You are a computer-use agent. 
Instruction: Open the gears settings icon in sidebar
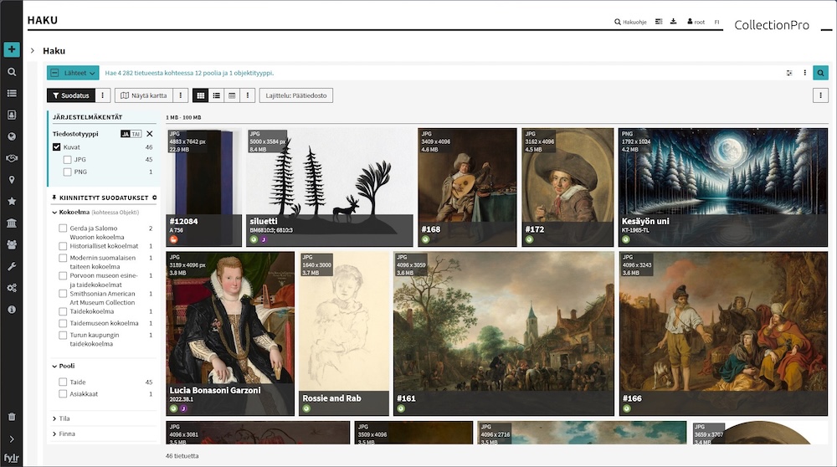click(x=11, y=288)
